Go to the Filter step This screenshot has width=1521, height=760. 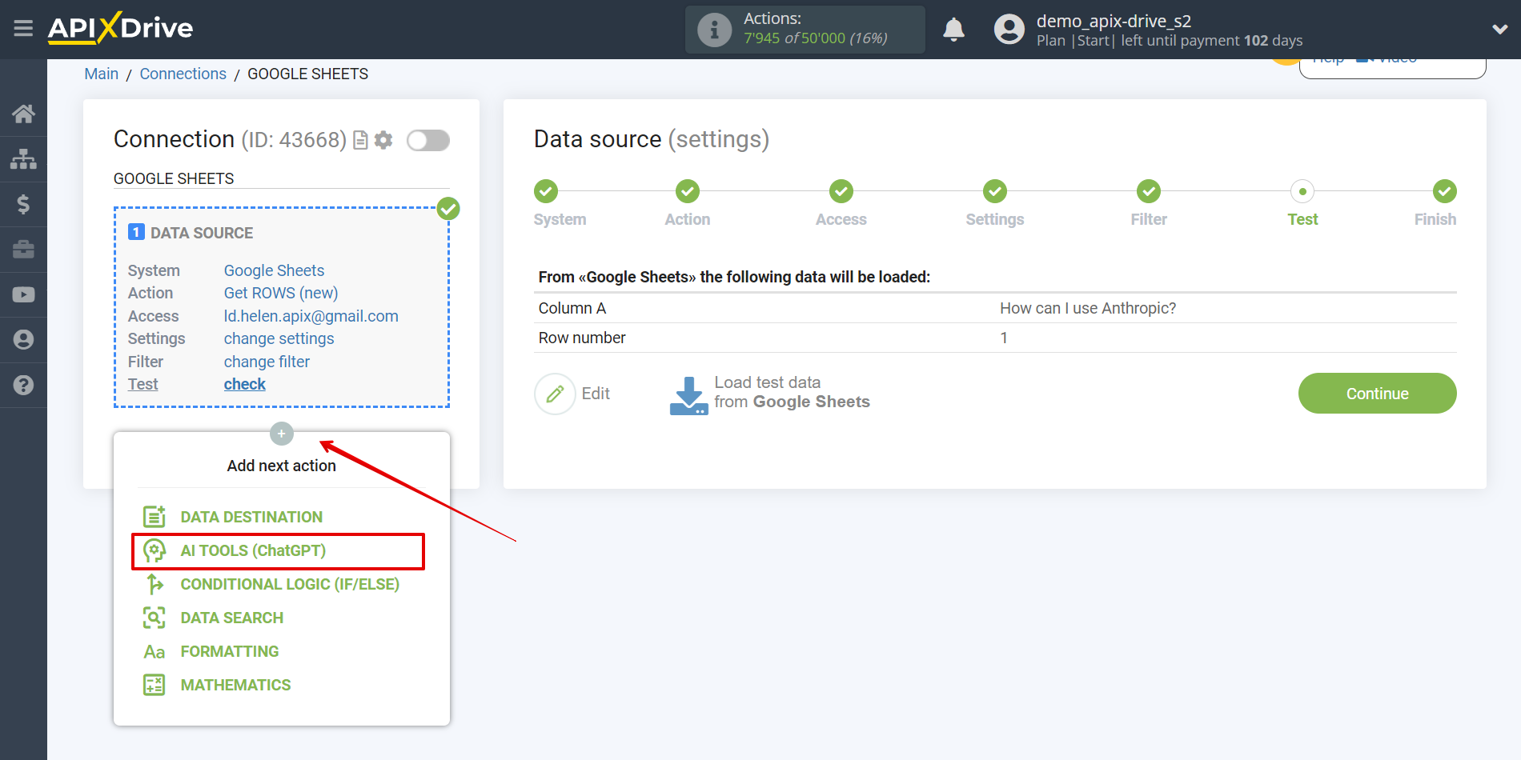click(x=1149, y=191)
